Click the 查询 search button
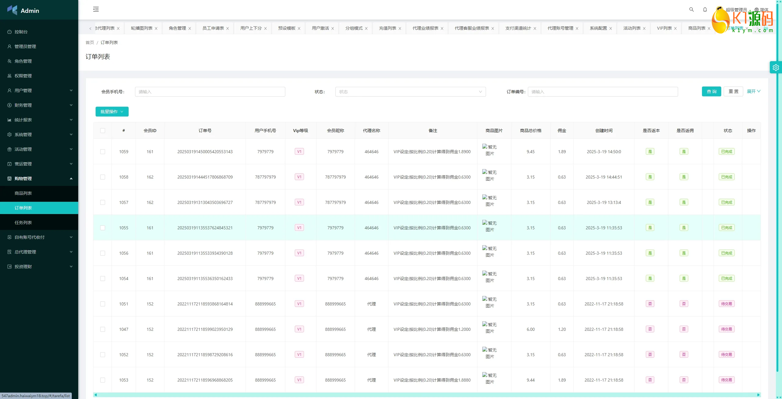782x399 pixels. pos(711,91)
